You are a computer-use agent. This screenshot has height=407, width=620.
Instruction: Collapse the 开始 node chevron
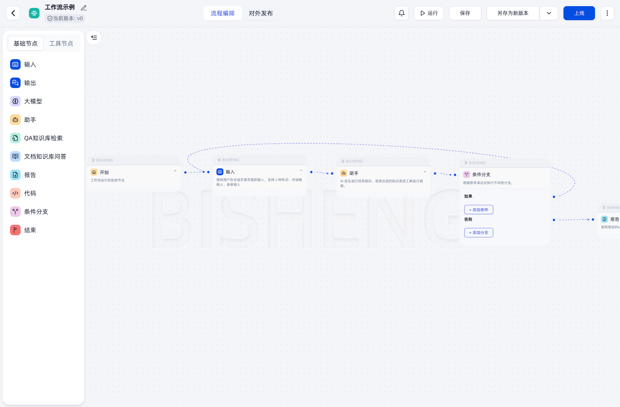tap(175, 171)
